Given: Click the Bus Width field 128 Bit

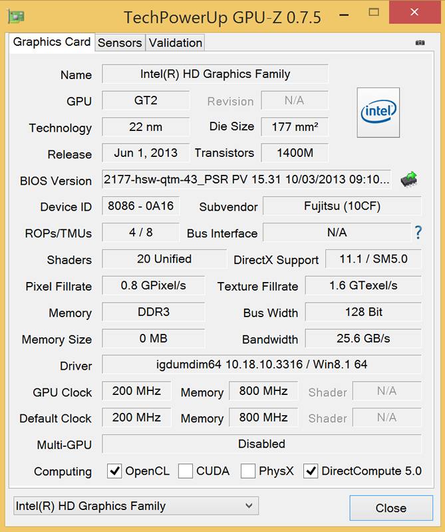Looking at the screenshot, I should coord(363,312).
